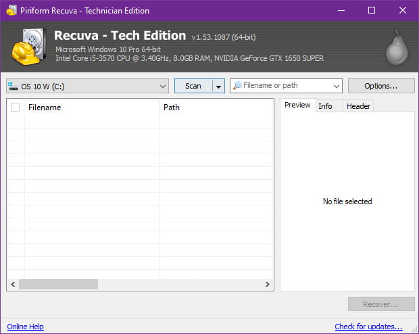Close the Recuva window
This screenshot has width=419, height=334.
[x=403, y=10]
